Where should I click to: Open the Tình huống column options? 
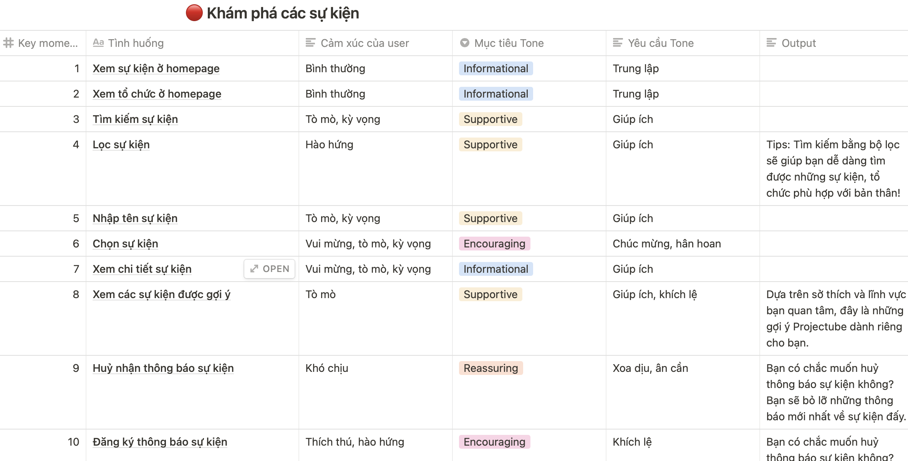pyautogui.click(x=136, y=43)
